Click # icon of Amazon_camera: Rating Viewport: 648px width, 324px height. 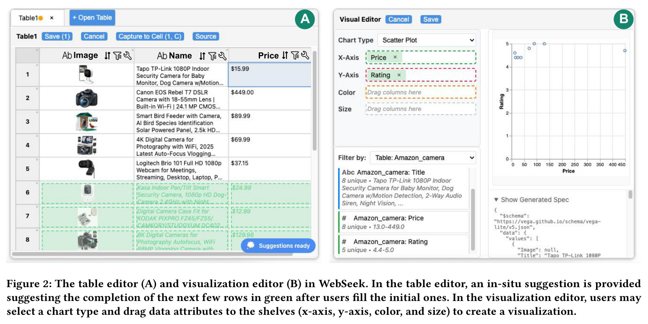coord(344,242)
